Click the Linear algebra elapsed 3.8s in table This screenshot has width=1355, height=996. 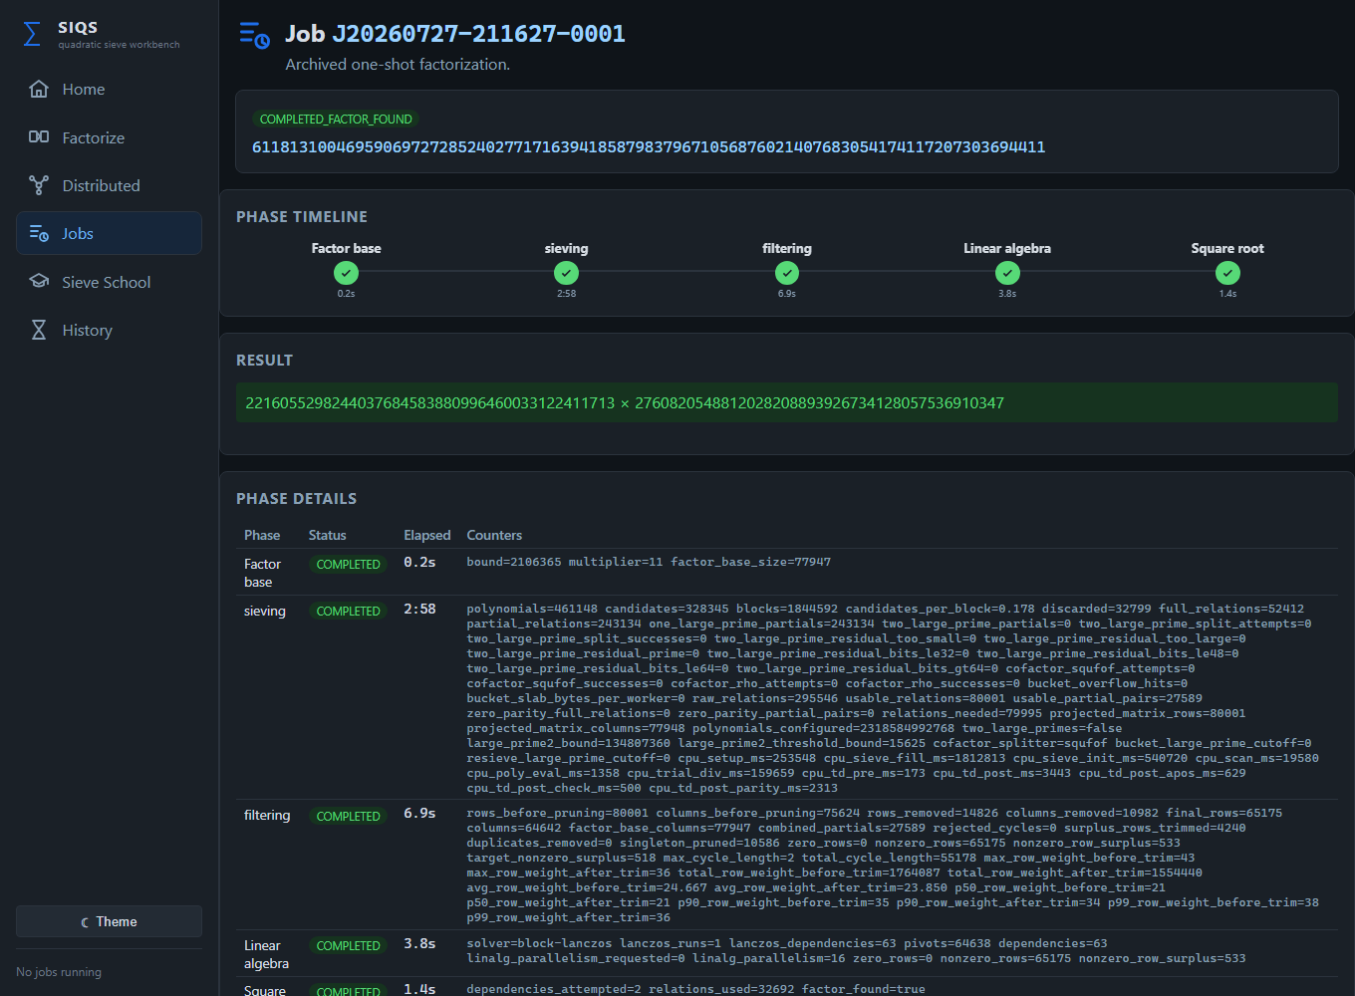click(419, 943)
